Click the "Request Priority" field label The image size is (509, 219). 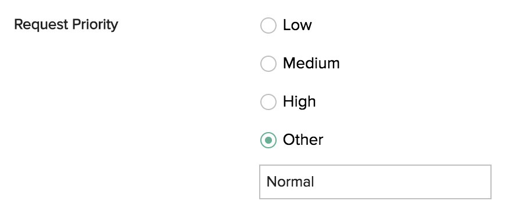click(x=66, y=25)
